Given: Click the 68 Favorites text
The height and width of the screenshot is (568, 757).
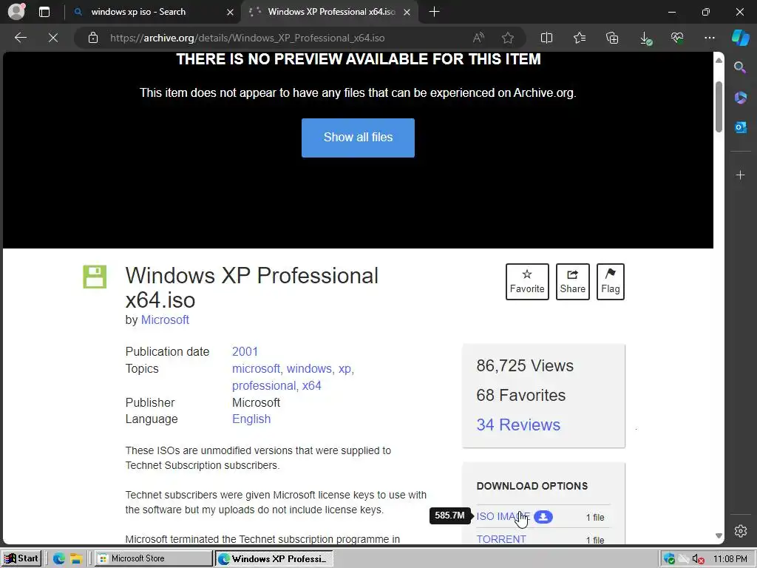Looking at the screenshot, I should pyautogui.click(x=521, y=395).
